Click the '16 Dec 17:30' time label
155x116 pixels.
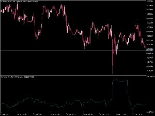[x=121, y=114]
